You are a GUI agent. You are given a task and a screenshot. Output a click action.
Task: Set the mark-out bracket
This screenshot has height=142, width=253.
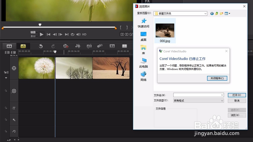click(127, 28)
